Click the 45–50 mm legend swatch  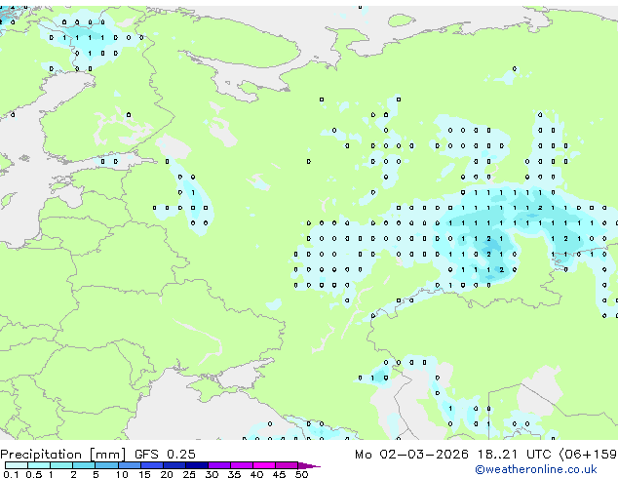[287, 465]
